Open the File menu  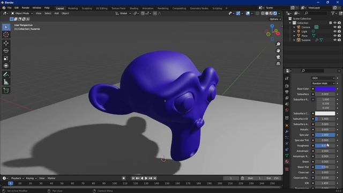pos(10,8)
